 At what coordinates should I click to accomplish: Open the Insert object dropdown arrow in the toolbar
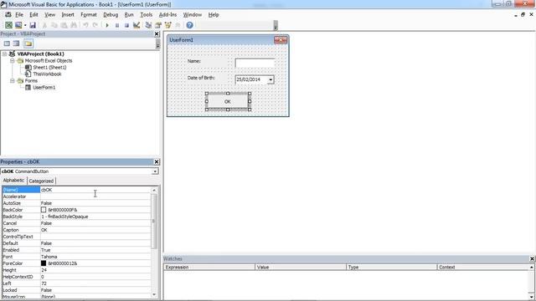coord(25,25)
